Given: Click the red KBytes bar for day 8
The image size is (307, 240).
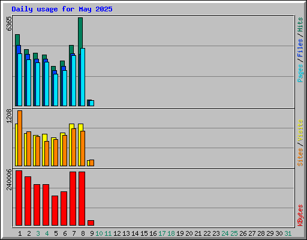Looking at the screenshot, I should tap(82, 199).
